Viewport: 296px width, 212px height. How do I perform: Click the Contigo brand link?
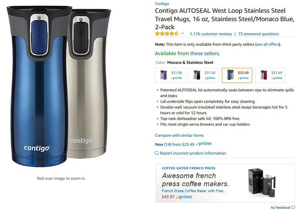tap(162, 4)
